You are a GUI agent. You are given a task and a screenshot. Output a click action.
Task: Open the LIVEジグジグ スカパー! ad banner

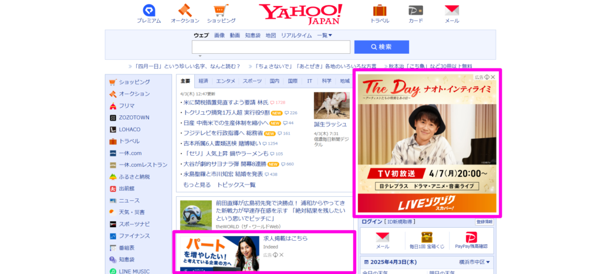tap(427, 203)
